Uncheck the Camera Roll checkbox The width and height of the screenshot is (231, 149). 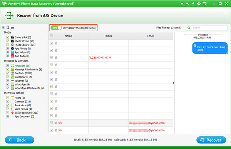(x=8, y=37)
